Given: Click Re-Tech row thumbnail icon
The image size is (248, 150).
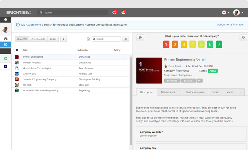Looking at the screenshot, I should coord(17,85).
